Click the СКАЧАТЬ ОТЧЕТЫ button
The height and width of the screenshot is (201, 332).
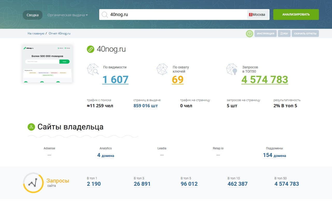click(305, 34)
